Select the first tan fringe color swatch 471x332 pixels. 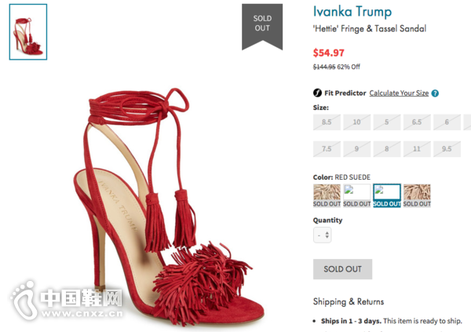pos(327,195)
